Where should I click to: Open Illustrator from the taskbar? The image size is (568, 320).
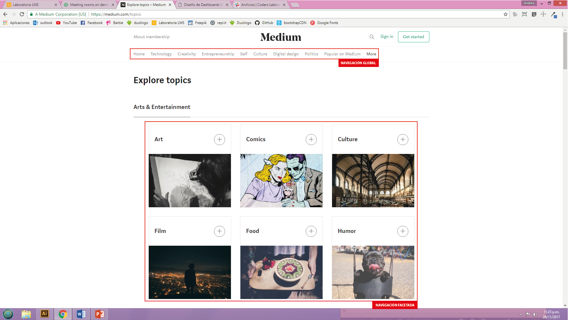pyautogui.click(x=45, y=314)
